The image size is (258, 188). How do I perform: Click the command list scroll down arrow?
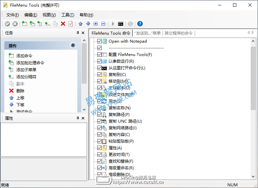(253, 177)
